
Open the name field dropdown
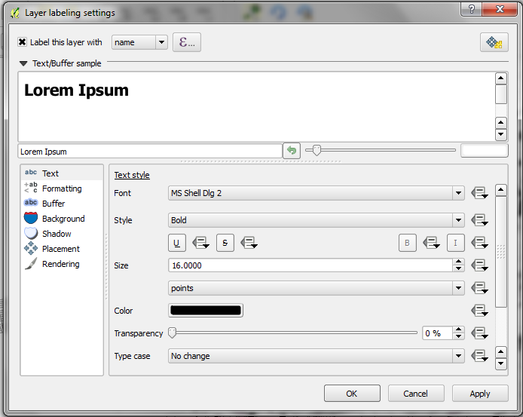pyautogui.click(x=139, y=42)
